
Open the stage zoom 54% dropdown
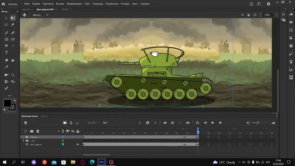(x=276, y=15)
